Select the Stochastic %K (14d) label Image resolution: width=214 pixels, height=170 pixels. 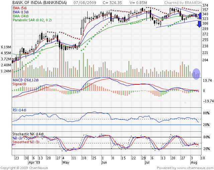[28, 134]
